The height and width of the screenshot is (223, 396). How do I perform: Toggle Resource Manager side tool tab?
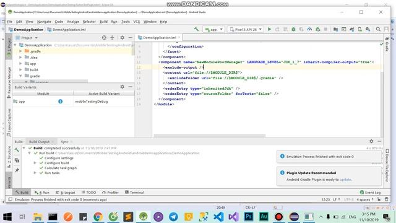click(9, 82)
